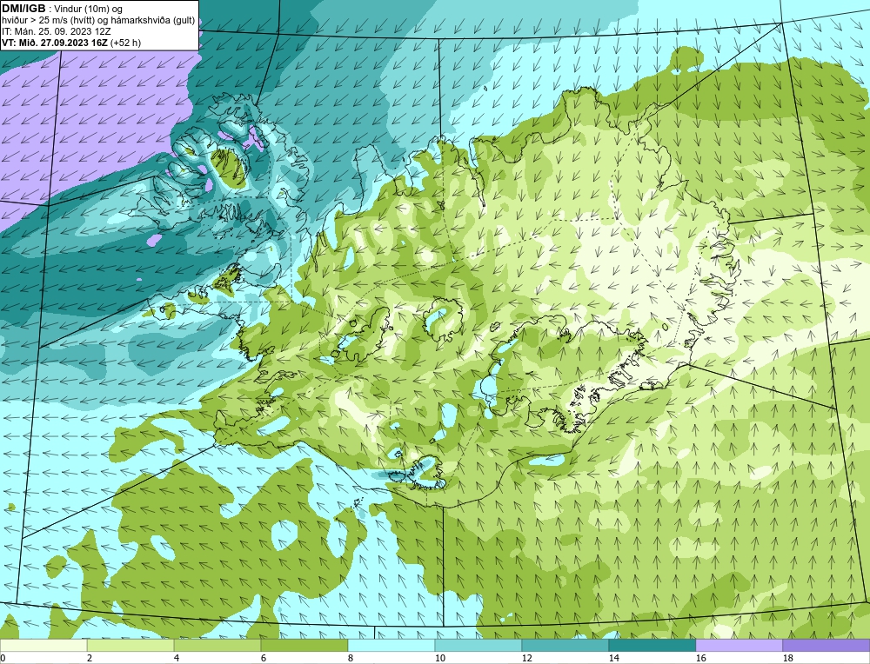Screen dimensions: 870x664
Task: Click the legend scale label 14
Action: tap(613, 658)
